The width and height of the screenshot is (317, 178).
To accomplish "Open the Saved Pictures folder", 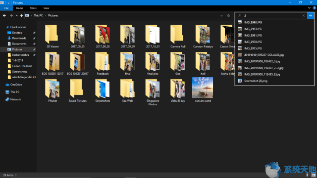I will coord(77,90).
